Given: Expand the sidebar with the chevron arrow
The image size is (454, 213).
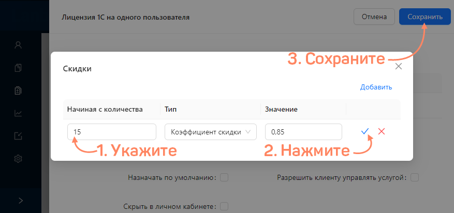Looking at the screenshot, I should point(21,201).
